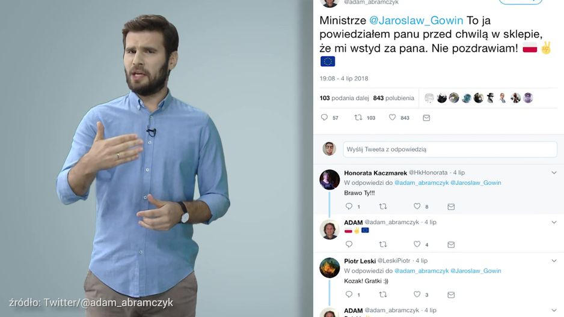Click the retweet icon showing 103
Image resolution: width=564 pixels, height=317 pixels.
(x=358, y=118)
